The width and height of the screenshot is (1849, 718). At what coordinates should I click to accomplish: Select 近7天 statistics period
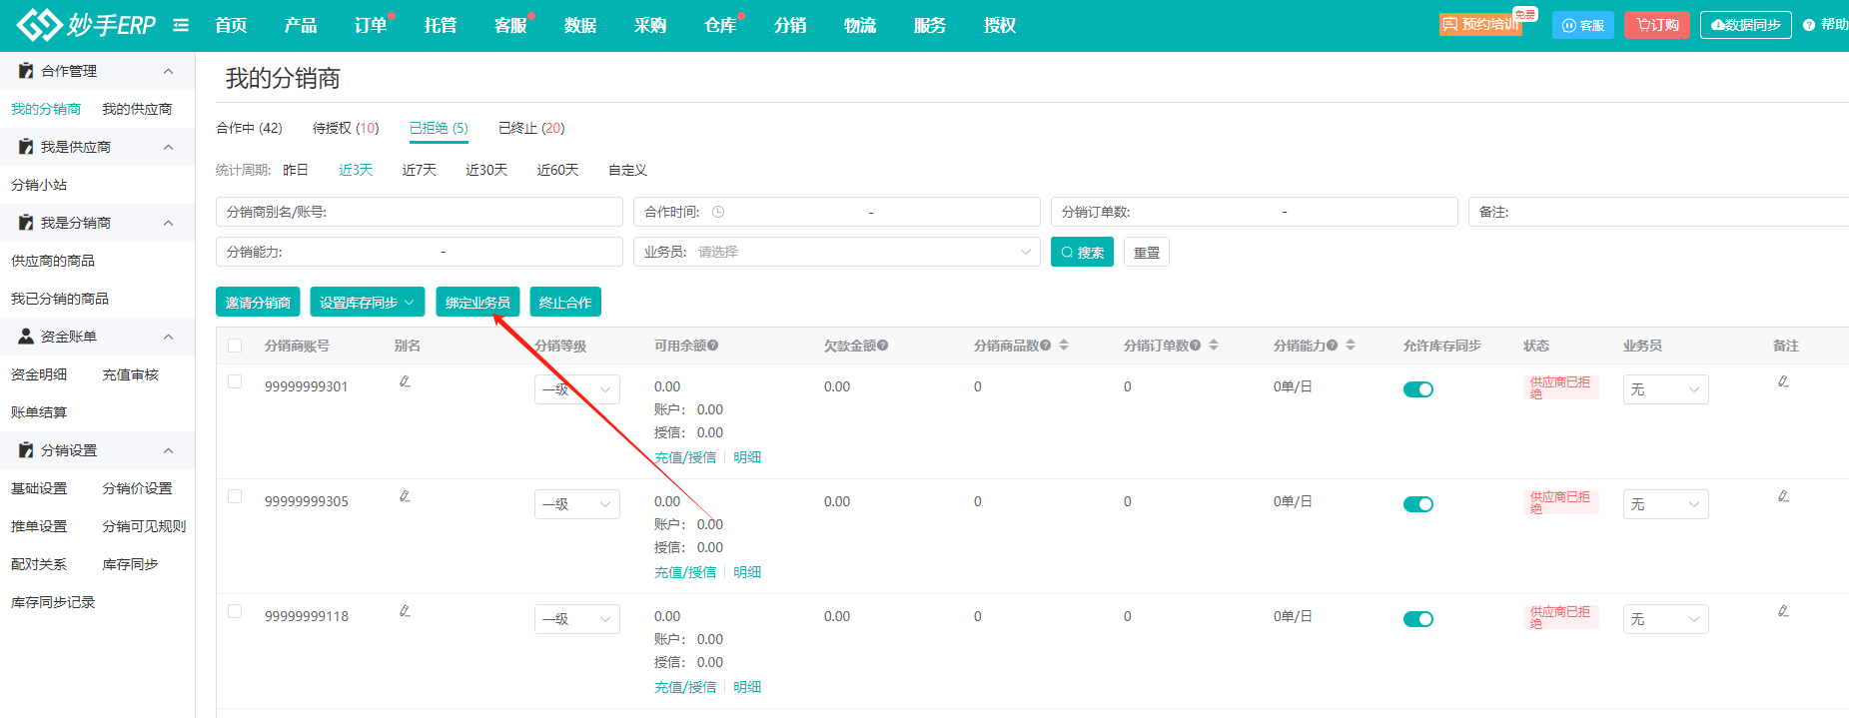420,170
